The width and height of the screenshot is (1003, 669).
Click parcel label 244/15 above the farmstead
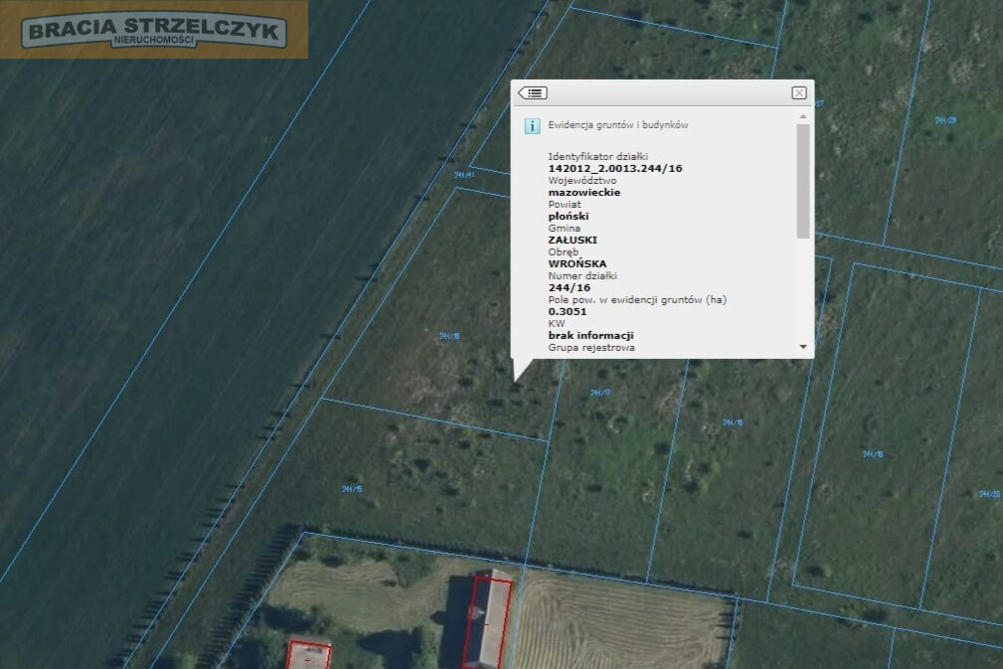tap(352, 489)
